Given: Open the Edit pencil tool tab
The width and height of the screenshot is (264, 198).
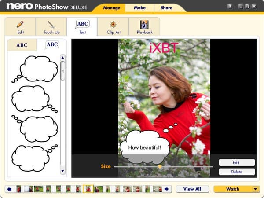Looking at the screenshot, I should (20, 27).
